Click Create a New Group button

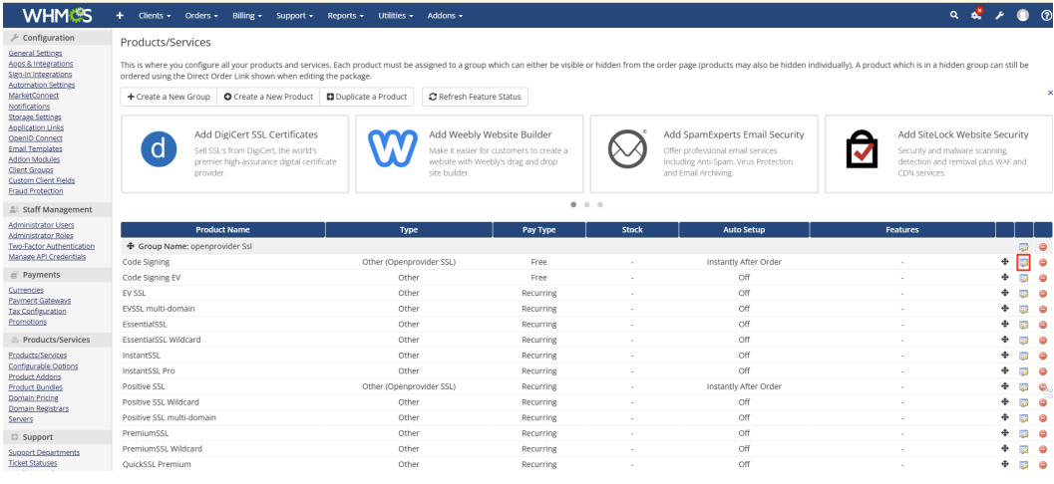point(169,97)
